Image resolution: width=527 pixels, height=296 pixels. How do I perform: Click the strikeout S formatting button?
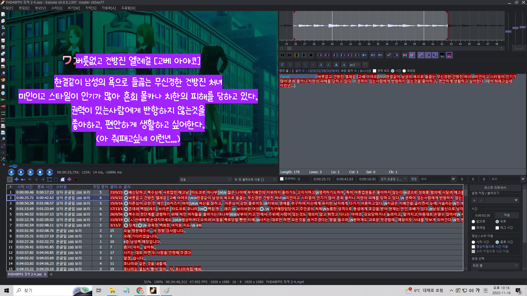[313, 65]
